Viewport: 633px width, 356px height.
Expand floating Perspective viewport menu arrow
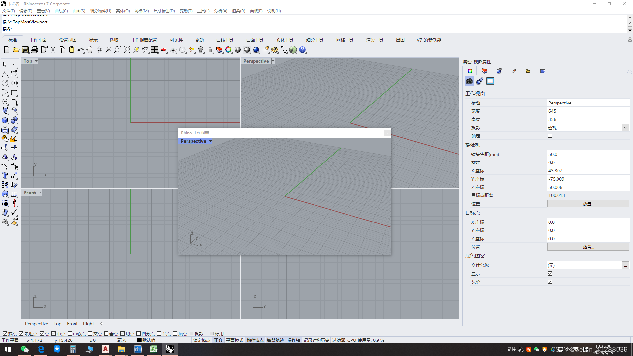click(210, 141)
